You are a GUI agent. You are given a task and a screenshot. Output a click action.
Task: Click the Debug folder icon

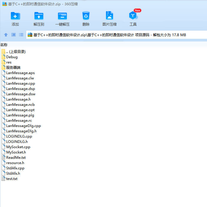click(4, 57)
